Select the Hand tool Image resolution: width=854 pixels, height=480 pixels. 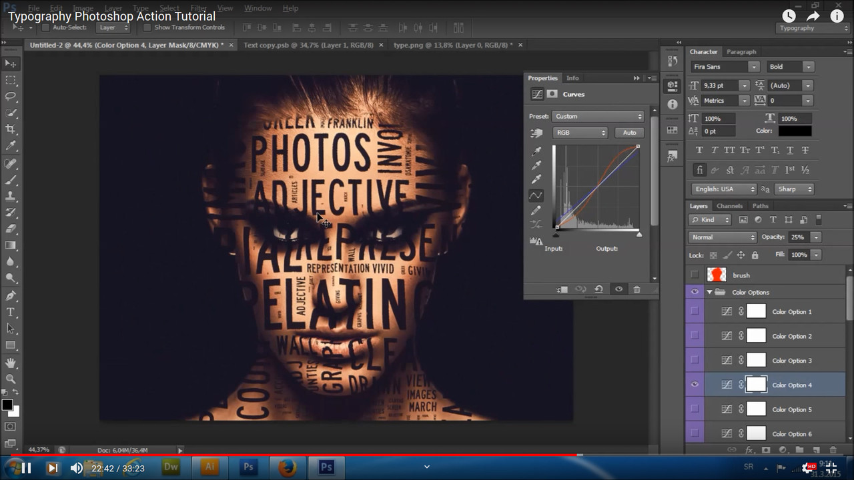[x=11, y=363]
